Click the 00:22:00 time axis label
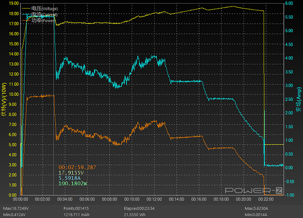This screenshot has height=218, width=303. [x=265, y=199]
